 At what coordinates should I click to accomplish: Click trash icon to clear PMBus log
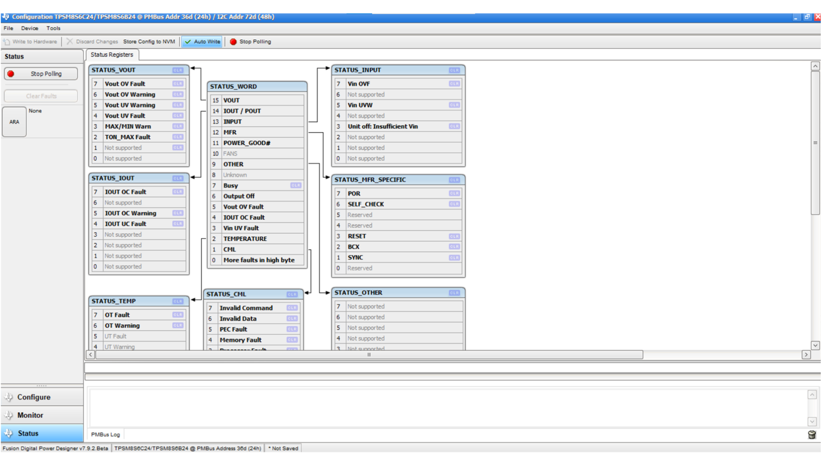click(x=812, y=435)
